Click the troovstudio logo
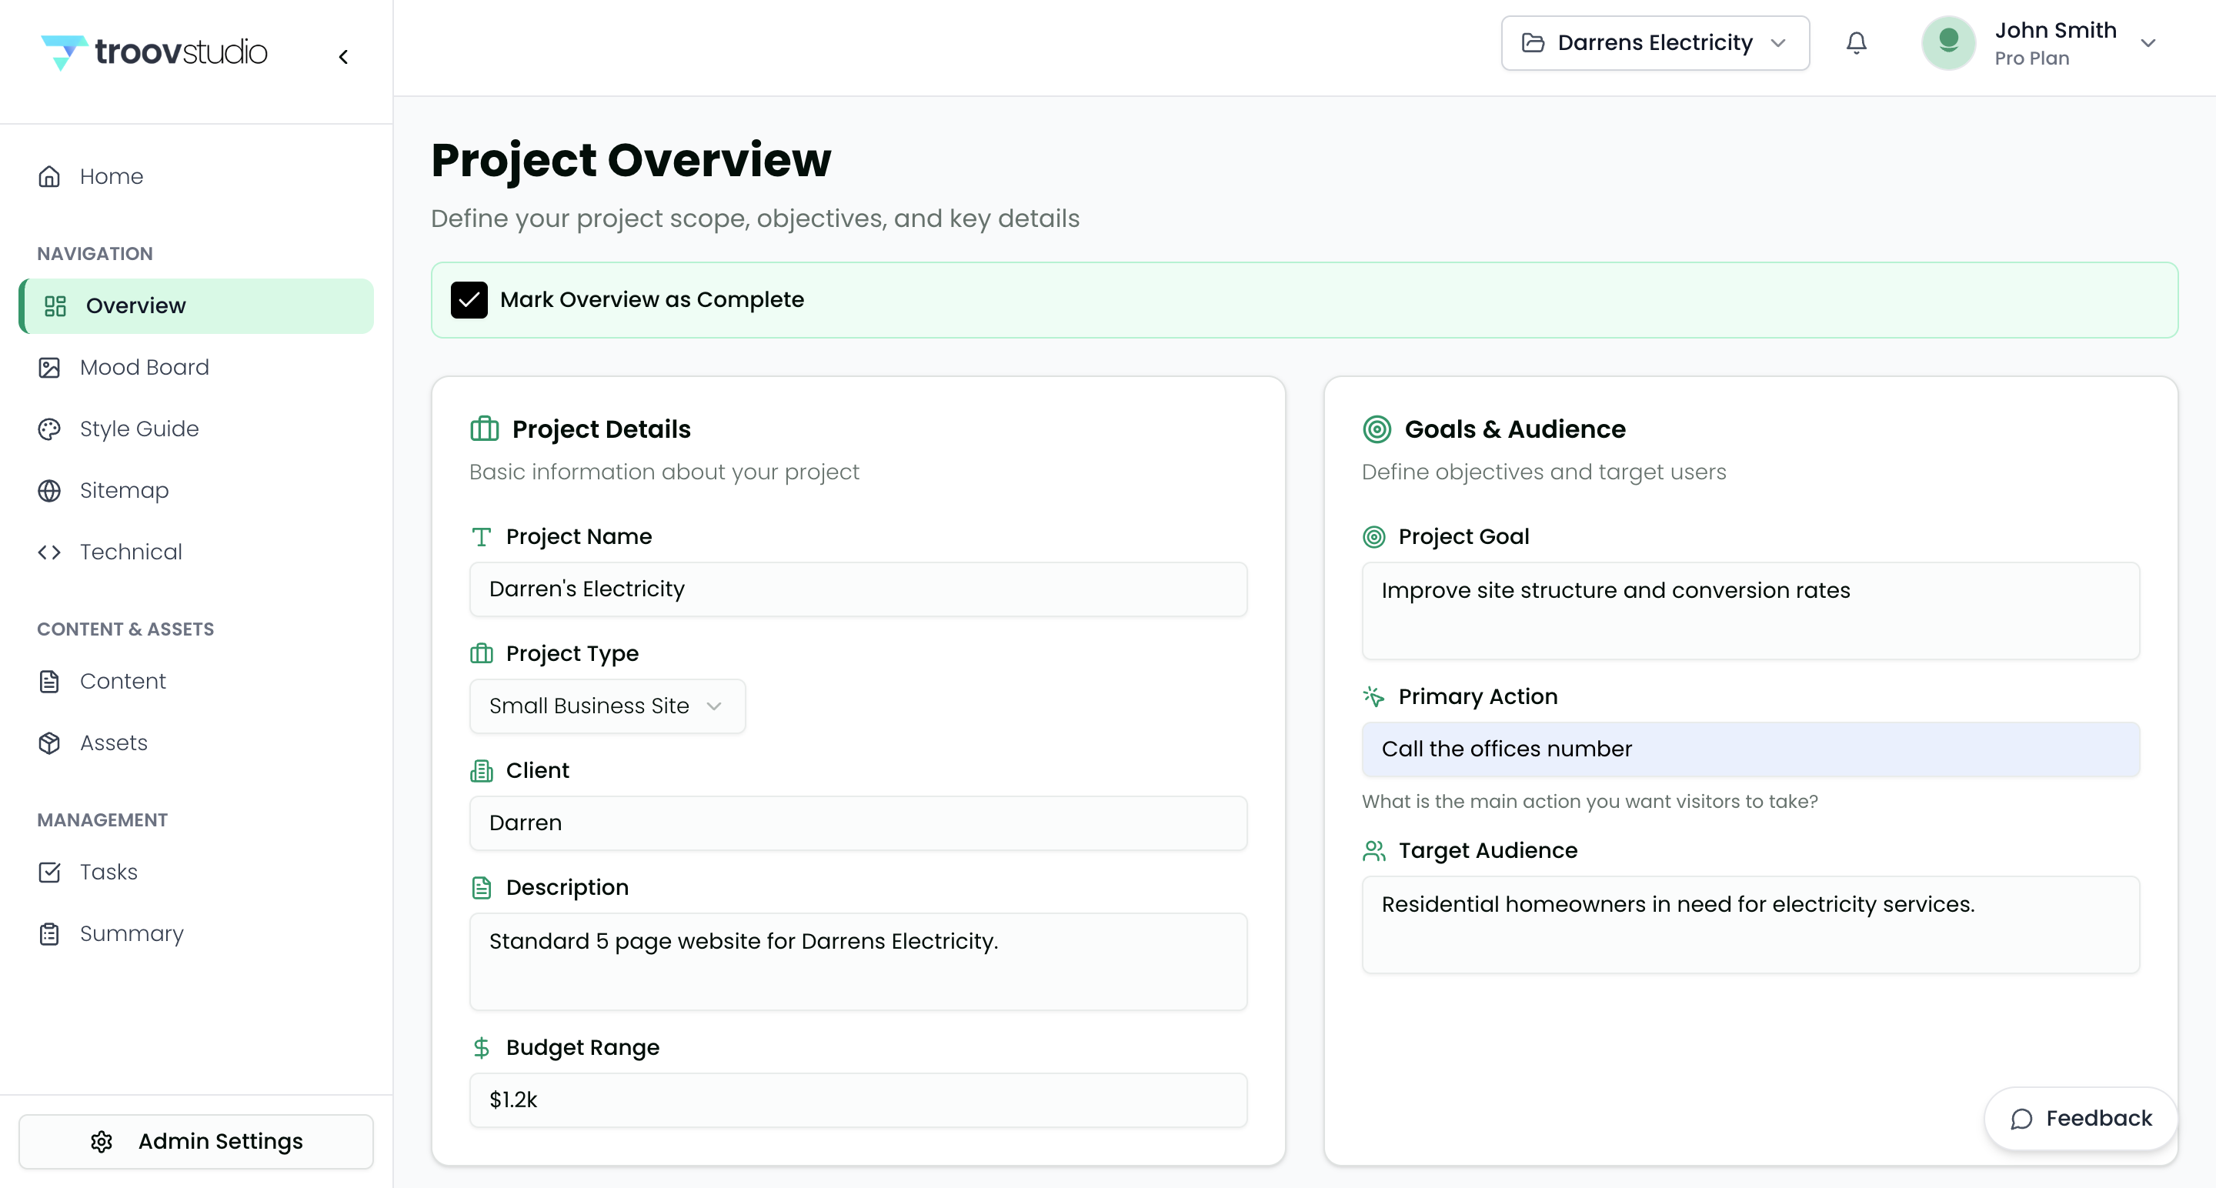The width and height of the screenshot is (2216, 1188). click(155, 52)
